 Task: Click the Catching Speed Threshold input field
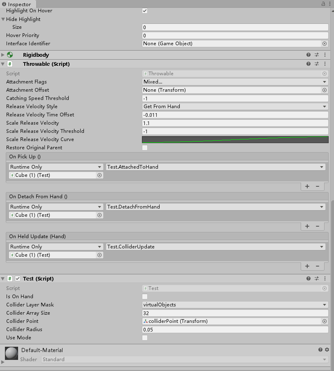pyautogui.click(x=234, y=98)
